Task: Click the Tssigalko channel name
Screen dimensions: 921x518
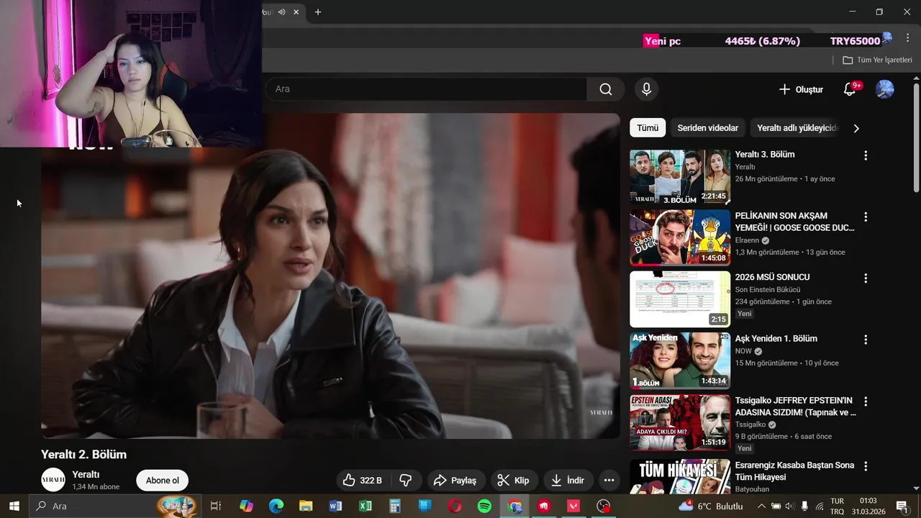Action: [750, 424]
